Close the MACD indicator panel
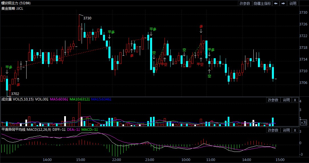 pyautogui.click(x=295, y=130)
